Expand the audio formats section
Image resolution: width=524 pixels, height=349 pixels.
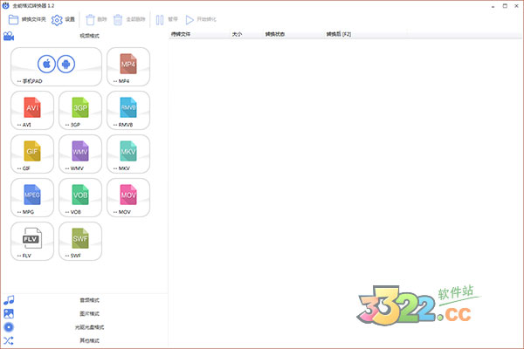pyautogui.click(x=84, y=300)
